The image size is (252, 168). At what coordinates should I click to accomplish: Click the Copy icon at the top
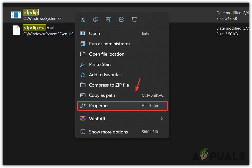pyautogui.click(x=95, y=19)
